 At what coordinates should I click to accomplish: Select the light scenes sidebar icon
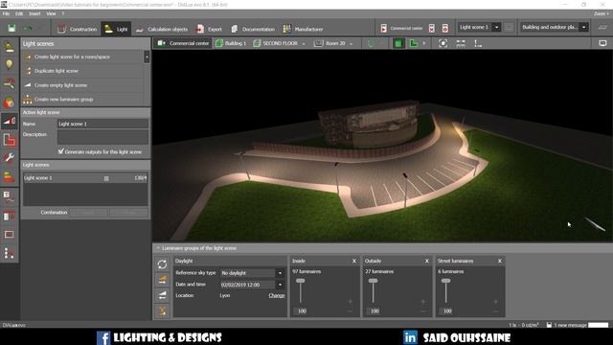coord(9,121)
